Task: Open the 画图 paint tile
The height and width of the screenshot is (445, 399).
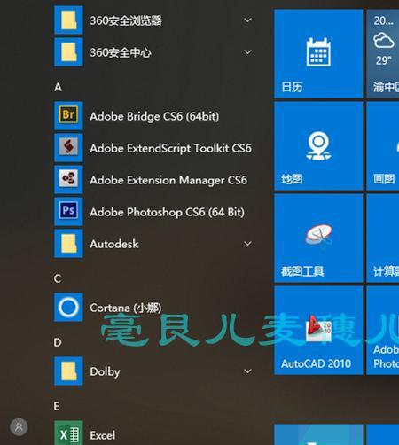Action: pyautogui.click(x=383, y=146)
